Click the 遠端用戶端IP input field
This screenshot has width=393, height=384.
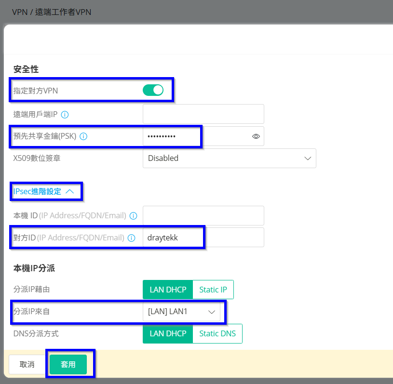click(x=203, y=114)
